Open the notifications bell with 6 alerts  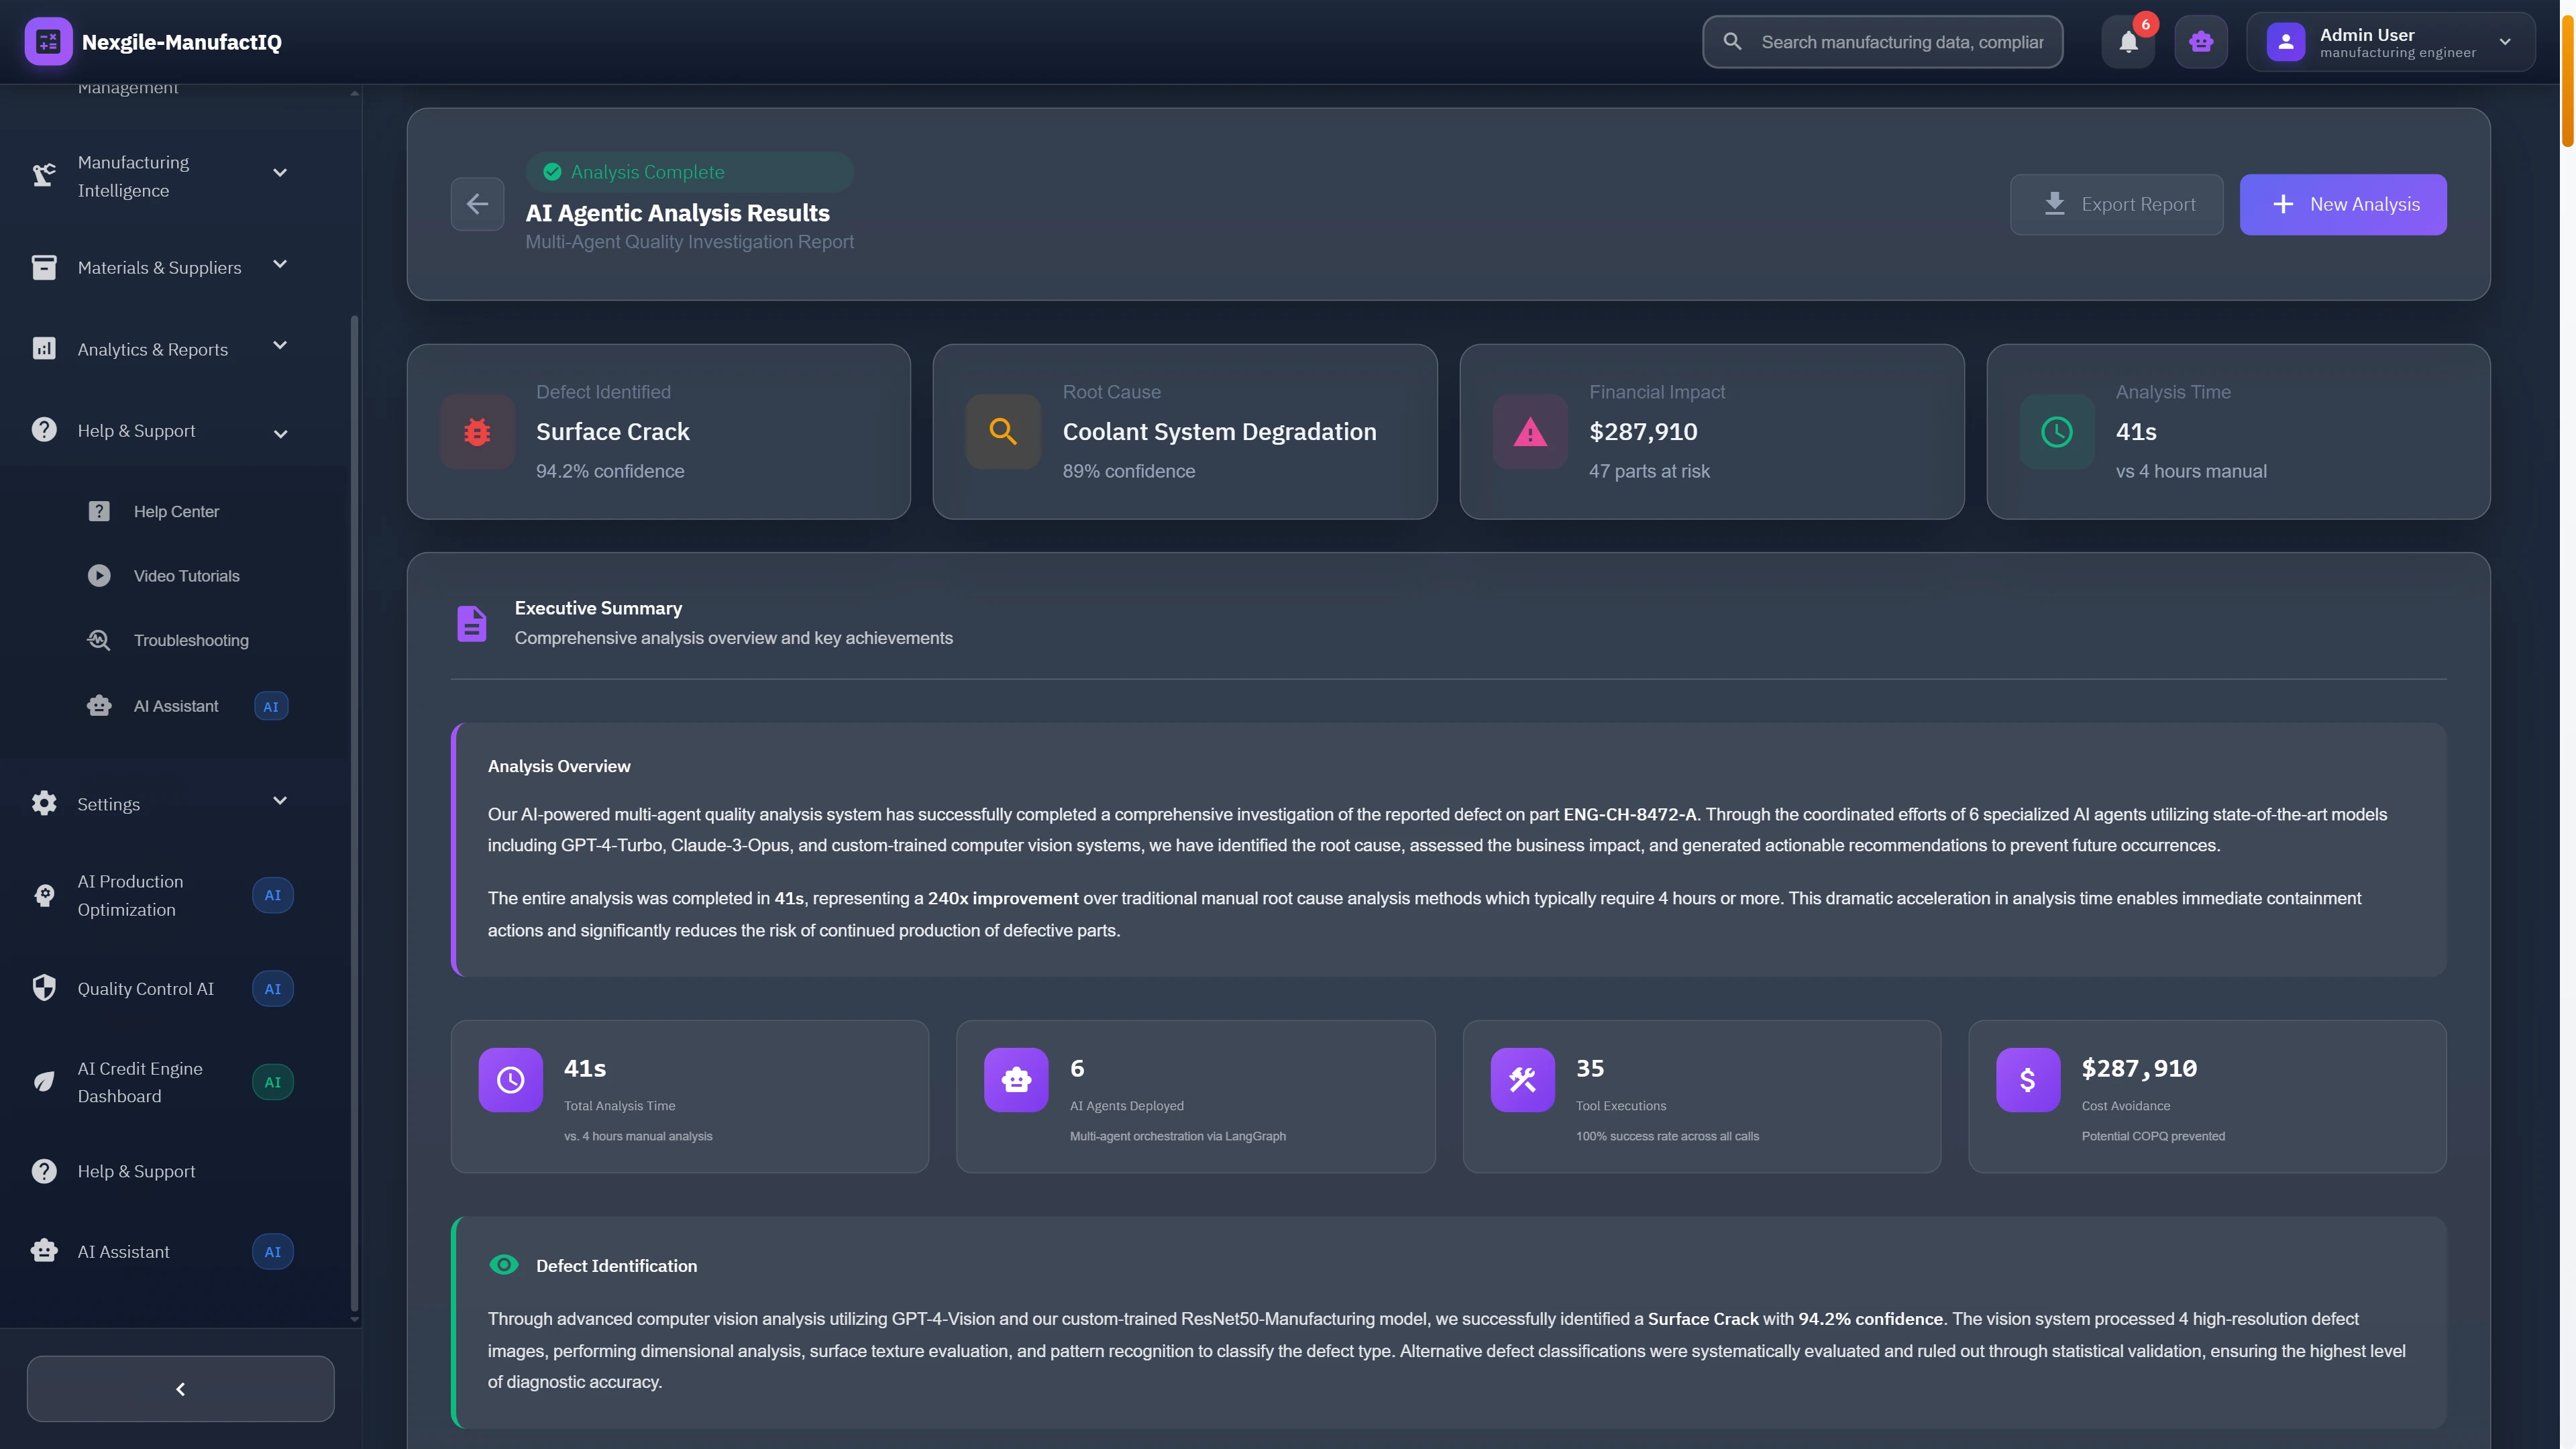(x=2128, y=41)
